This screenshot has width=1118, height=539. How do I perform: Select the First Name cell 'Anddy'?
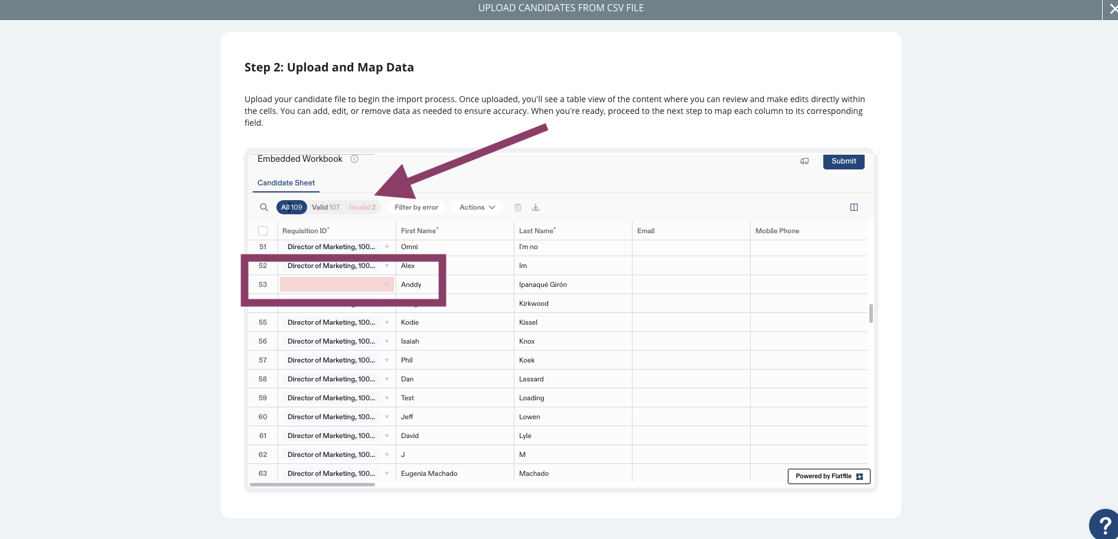tap(455, 285)
